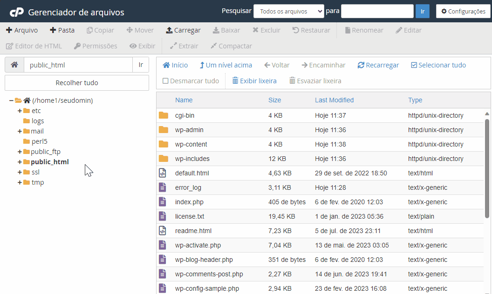Expand the etc folder in tree
Viewport: 492px width, 294px height.
pyautogui.click(x=20, y=111)
